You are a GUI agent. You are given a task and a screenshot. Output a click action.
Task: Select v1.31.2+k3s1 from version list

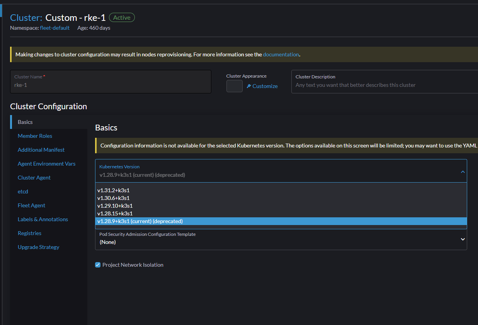113,190
